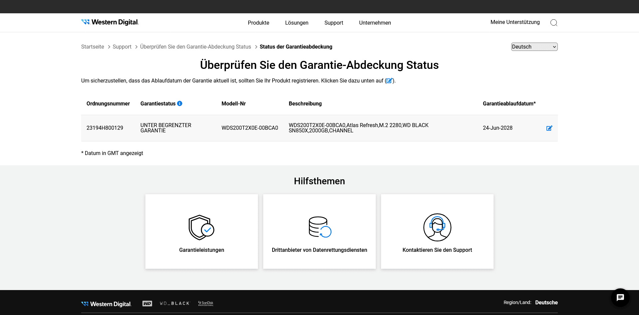
Task: Click the product description text with SN850X
Action: (358, 128)
